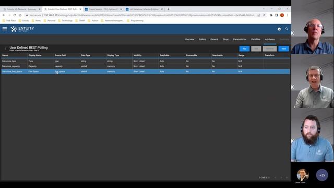Screen dimensions: 334x188
Task: Open the browser extensions puzzle icon
Action: 271,15
